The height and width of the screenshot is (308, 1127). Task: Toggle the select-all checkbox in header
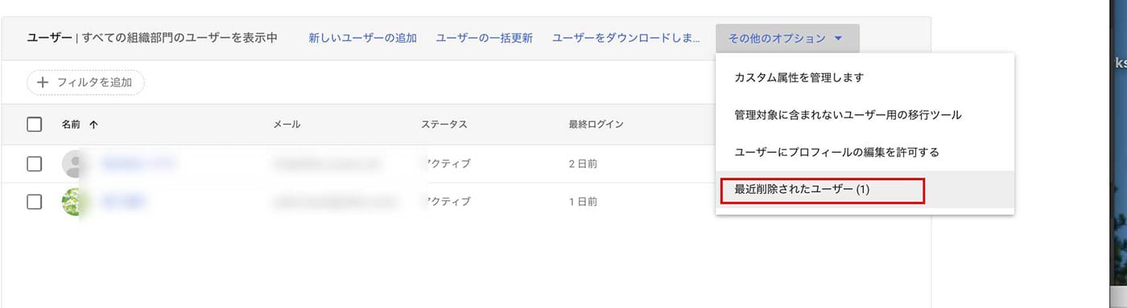tap(34, 125)
